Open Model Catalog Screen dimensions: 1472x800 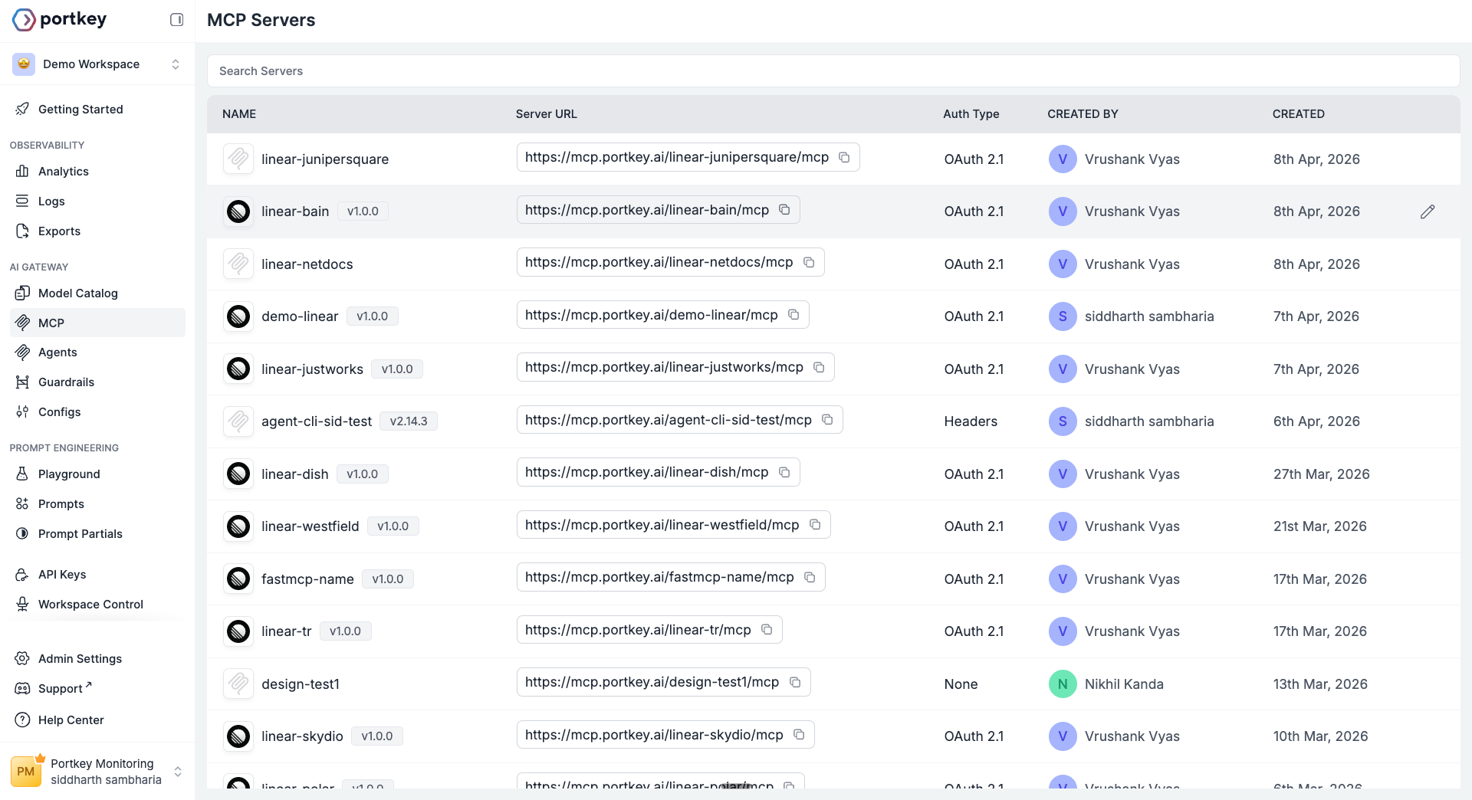(x=97, y=293)
